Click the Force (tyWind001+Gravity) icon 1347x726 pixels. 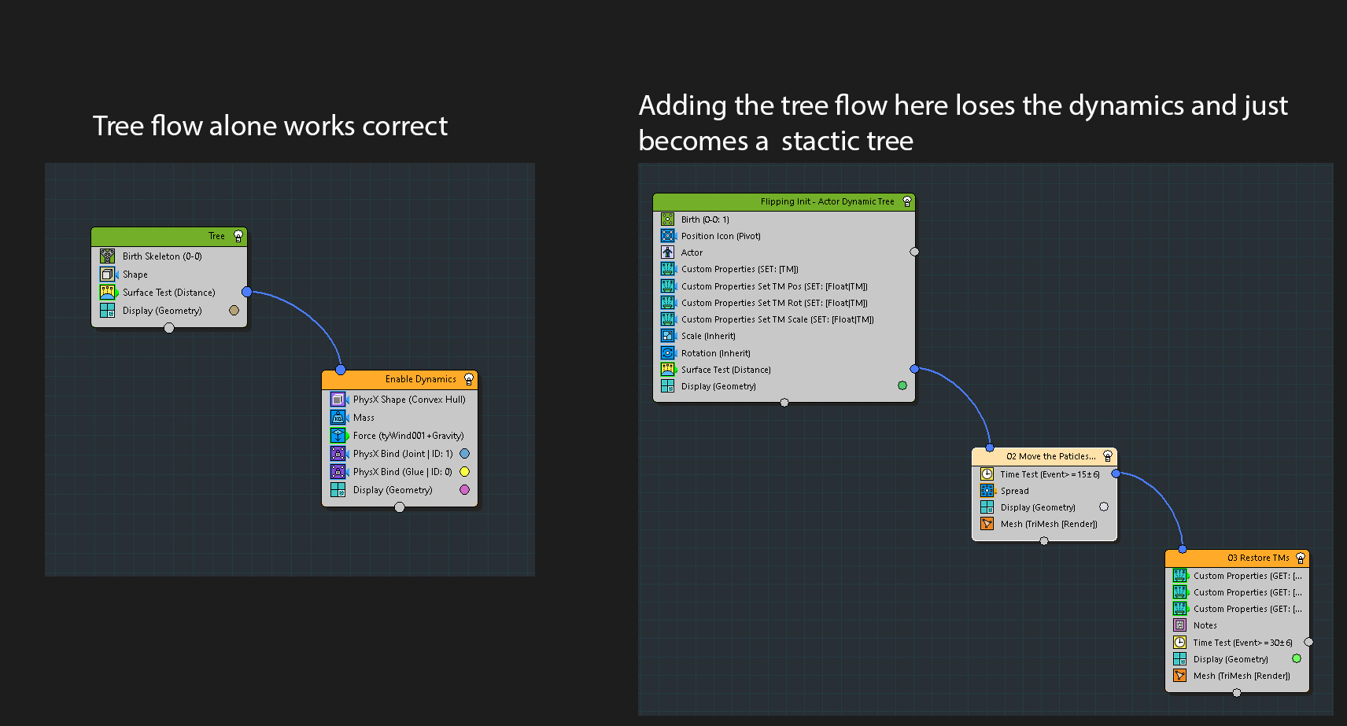338,435
